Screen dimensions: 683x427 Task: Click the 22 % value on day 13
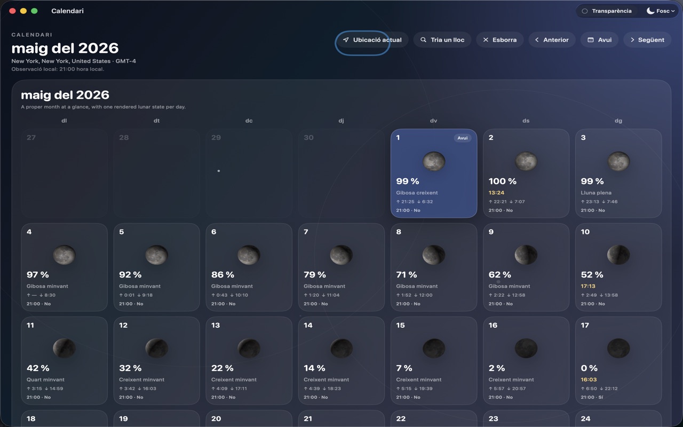tap(223, 368)
